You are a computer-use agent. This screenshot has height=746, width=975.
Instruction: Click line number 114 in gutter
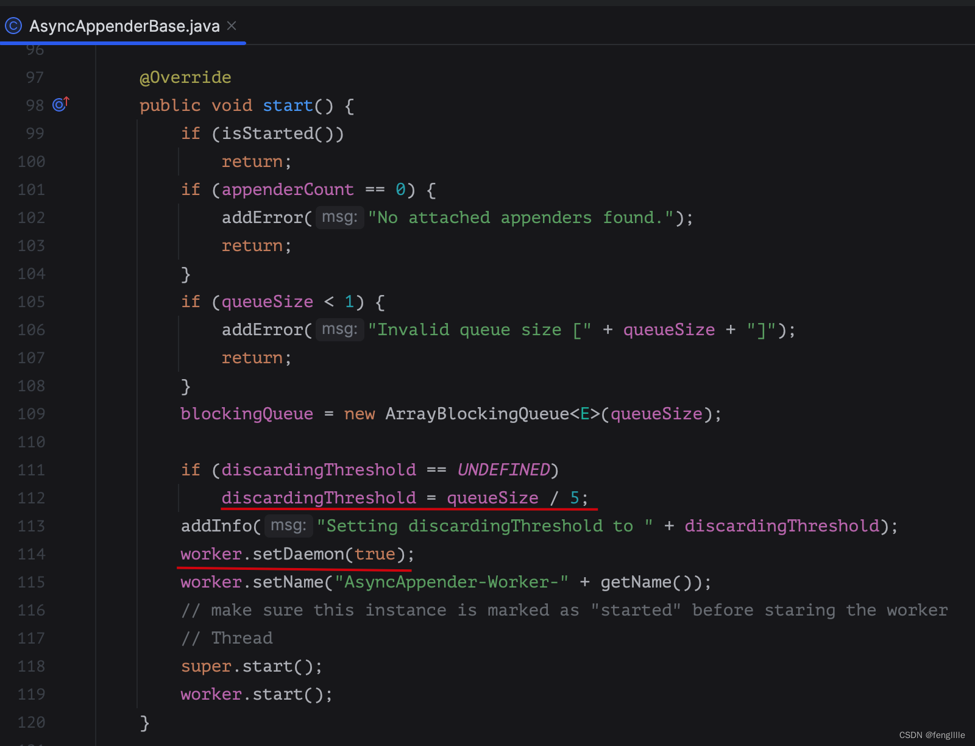(31, 554)
